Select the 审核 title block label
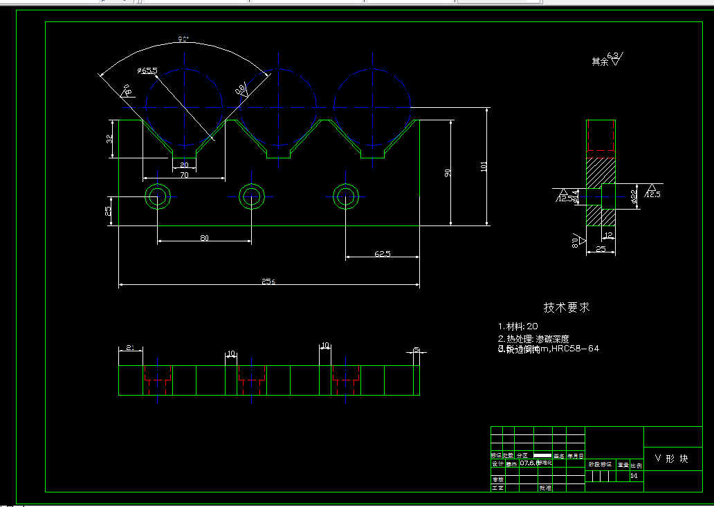 pyautogui.click(x=497, y=480)
